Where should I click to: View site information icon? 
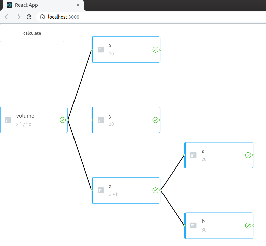(x=42, y=17)
